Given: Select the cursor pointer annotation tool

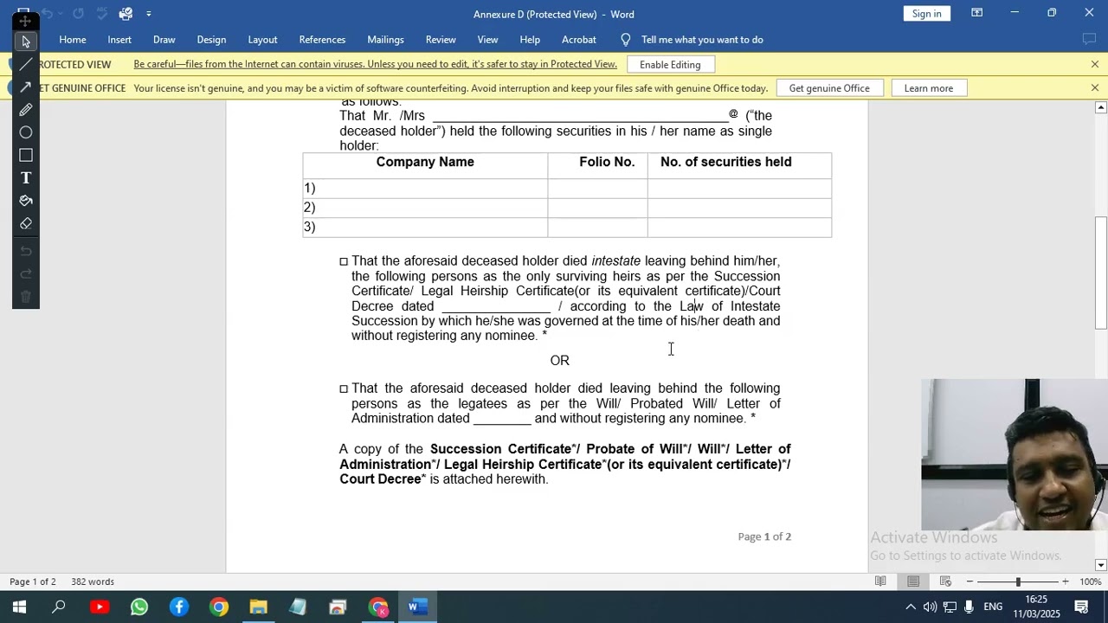Looking at the screenshot, I should click(26, 42).
